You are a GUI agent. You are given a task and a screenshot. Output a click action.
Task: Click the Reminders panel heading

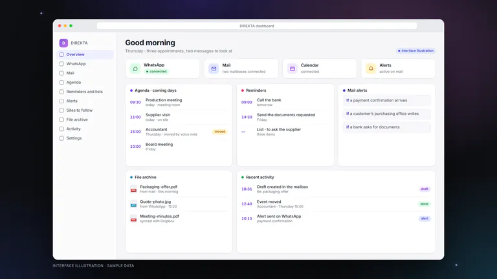tap(256, 90)
